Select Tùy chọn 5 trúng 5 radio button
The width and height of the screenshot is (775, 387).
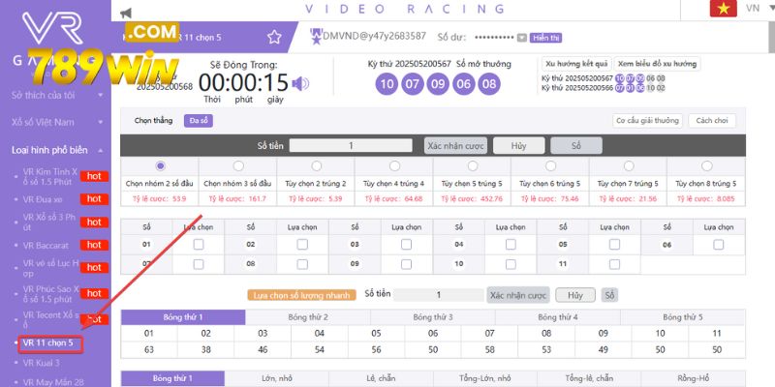[x=472, y=166]
